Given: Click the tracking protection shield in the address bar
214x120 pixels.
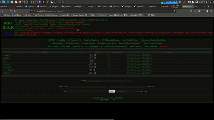Looking at the screenshot, I should (31, 11).
